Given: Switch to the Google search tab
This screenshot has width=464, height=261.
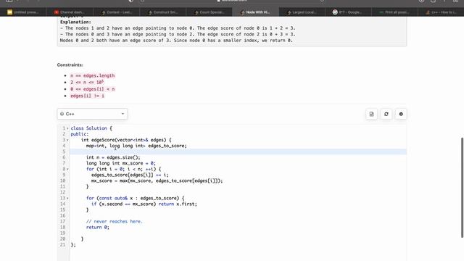Looking at the screenshot, I should (x=349, y=12).
